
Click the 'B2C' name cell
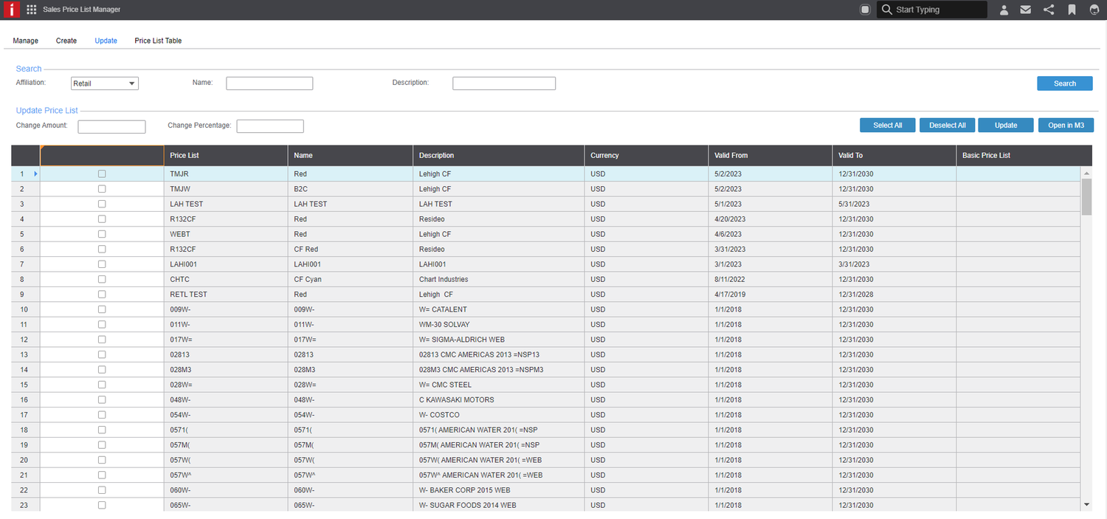pyautogui.click(x=351, y=189)
